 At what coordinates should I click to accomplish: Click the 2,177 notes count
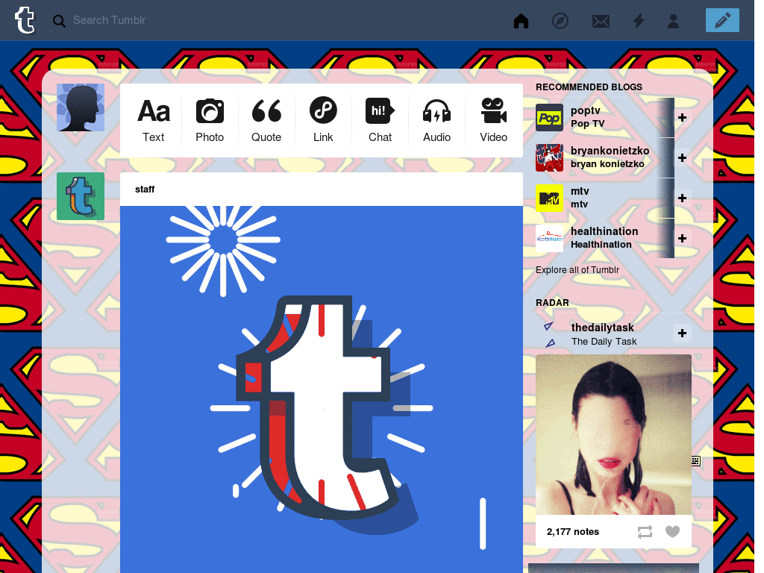pos(573,531)
